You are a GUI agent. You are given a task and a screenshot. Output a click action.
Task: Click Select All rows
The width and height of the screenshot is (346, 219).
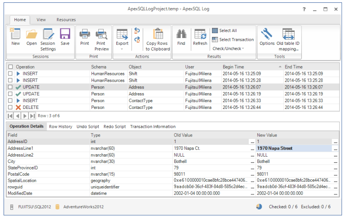click(x=224, y=30)
